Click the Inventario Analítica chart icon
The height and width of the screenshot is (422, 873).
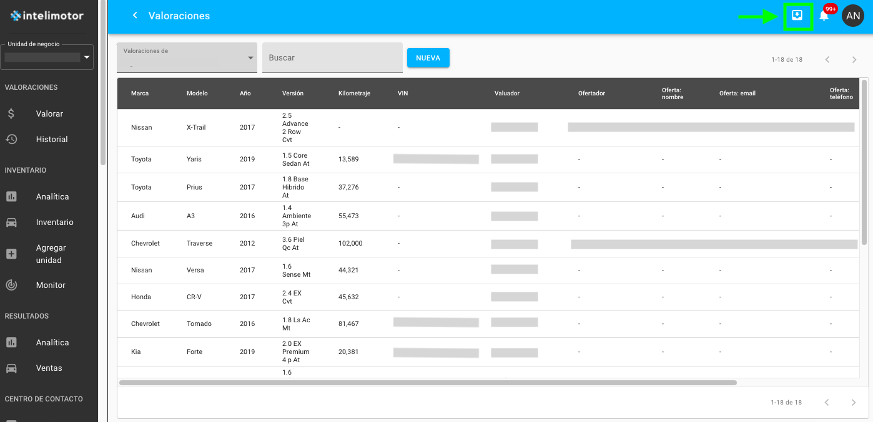[x=11, y=196]
